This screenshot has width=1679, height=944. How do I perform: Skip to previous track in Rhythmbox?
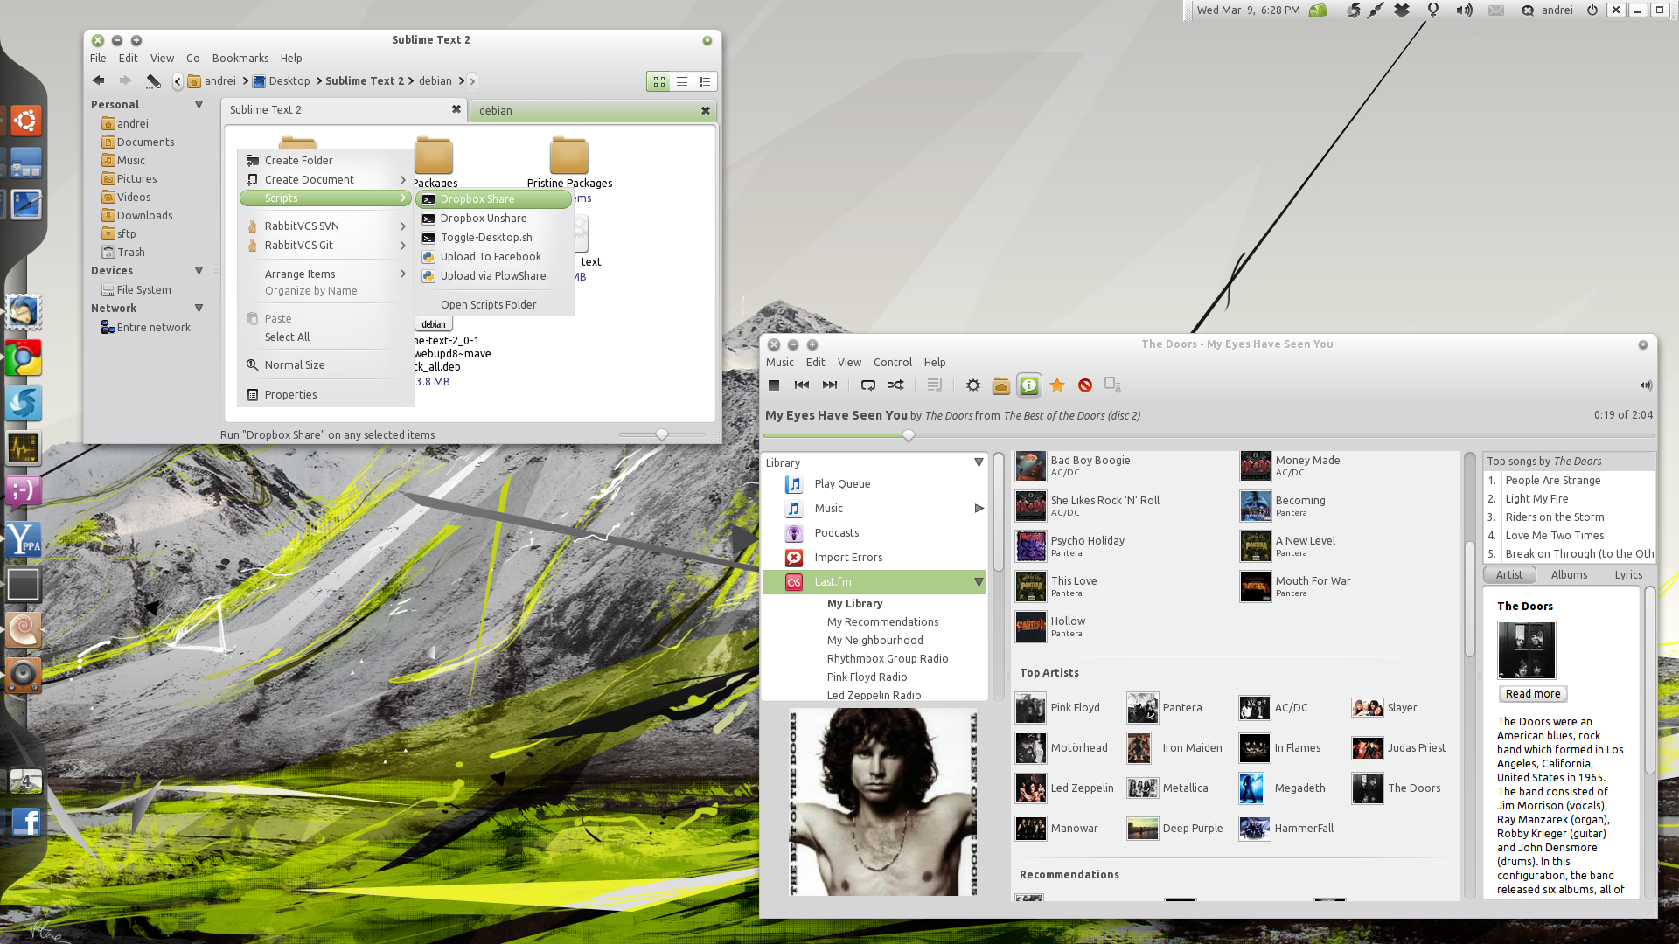802,385
